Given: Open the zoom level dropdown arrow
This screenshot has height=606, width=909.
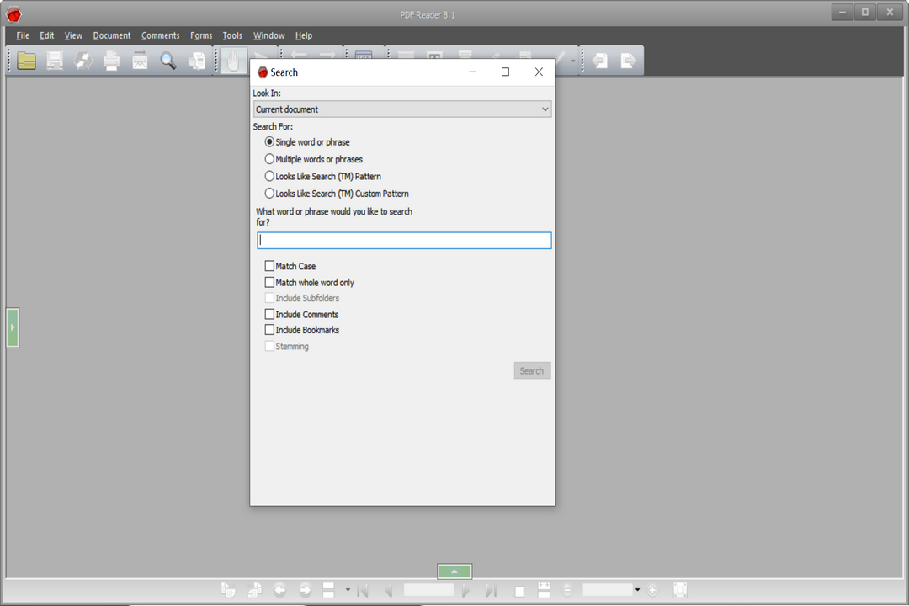Looking at the screenshot, I should (x=637, y=590).
